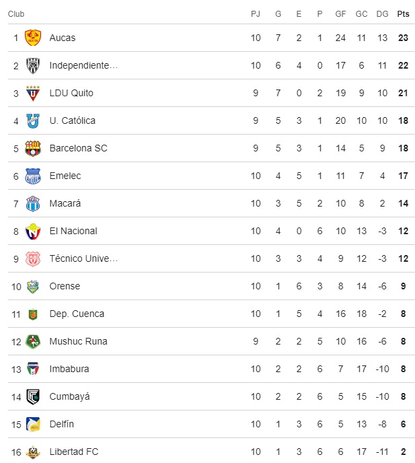
Task: Click the Independiente del Valle crest icon
Action: point(33,65)
